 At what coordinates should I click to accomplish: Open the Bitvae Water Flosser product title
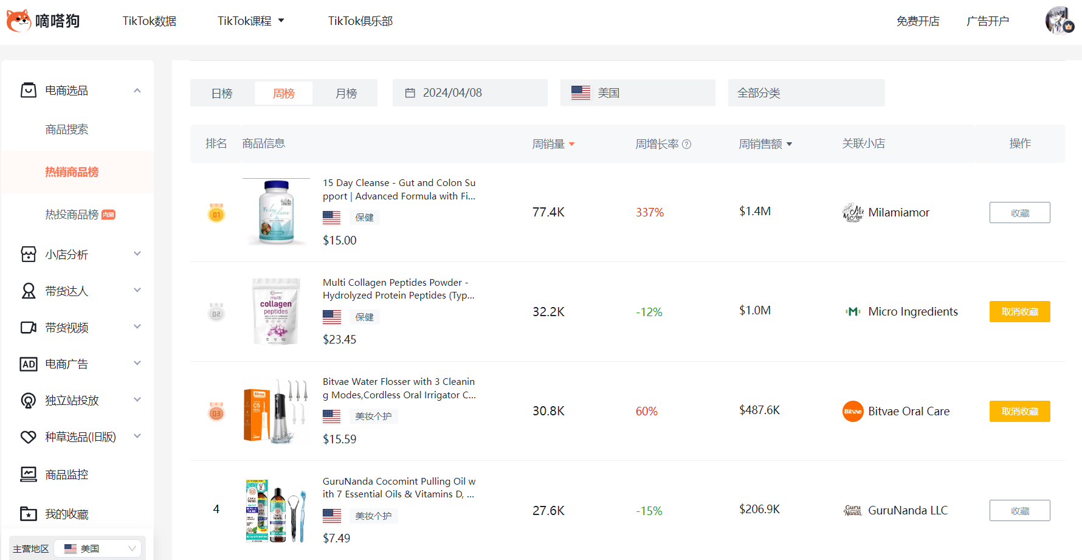[x=399, y=389]
